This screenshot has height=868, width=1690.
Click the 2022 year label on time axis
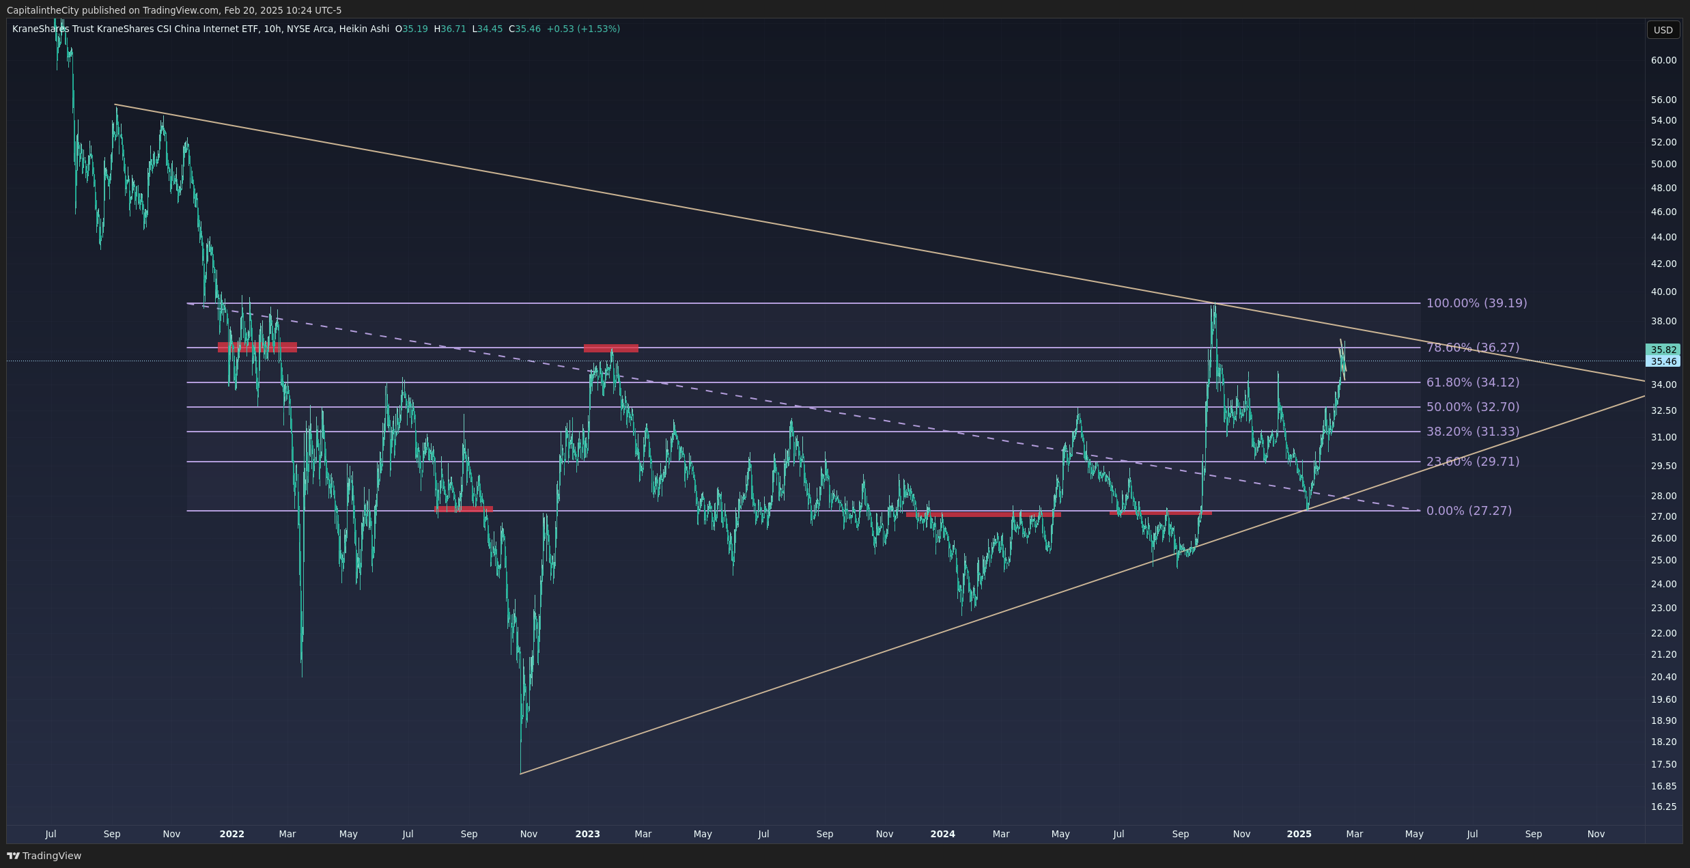click(232, 834)
